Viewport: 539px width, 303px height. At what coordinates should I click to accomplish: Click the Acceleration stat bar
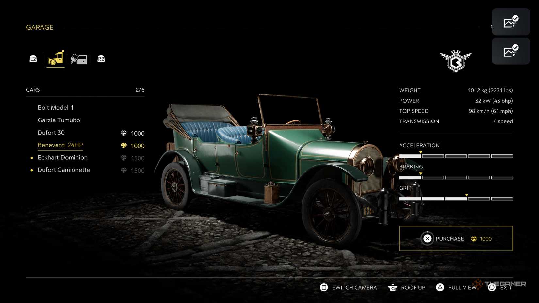[x=456, y=156]
